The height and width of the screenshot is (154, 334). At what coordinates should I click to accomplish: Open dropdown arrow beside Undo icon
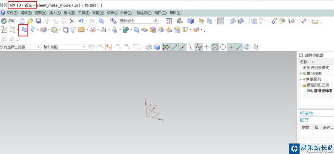86,21
